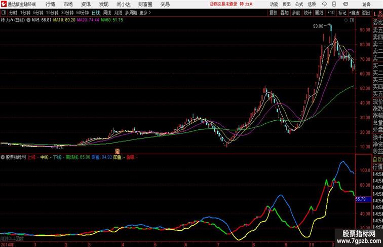This screenshot has width=383, height=247.
Task: Click the 阴鱼 94.92 indicator label
Action: click(102, 157)
